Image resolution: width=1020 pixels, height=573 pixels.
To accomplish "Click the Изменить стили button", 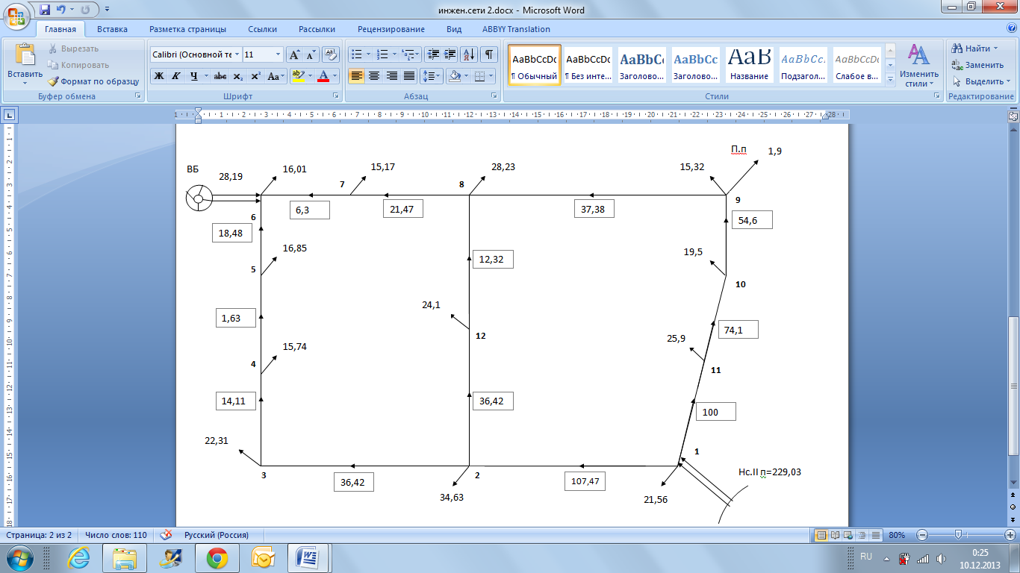I will 918,65.
